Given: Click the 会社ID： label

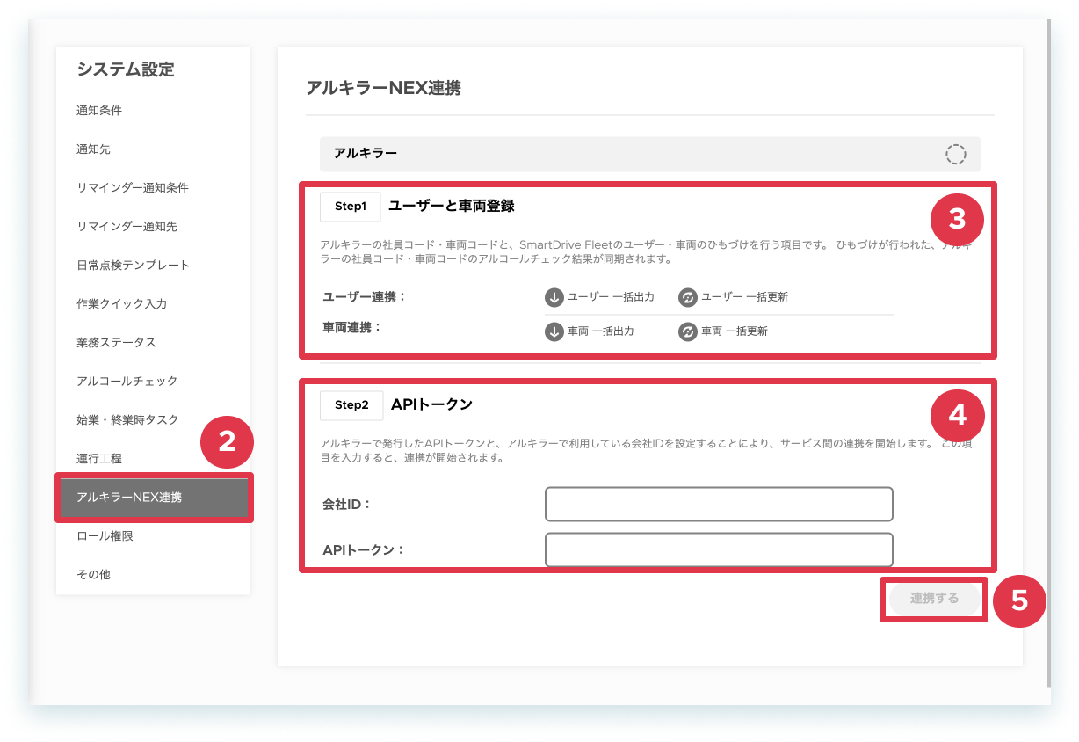Looking at the screenshot, I should [x=347, y=505].
